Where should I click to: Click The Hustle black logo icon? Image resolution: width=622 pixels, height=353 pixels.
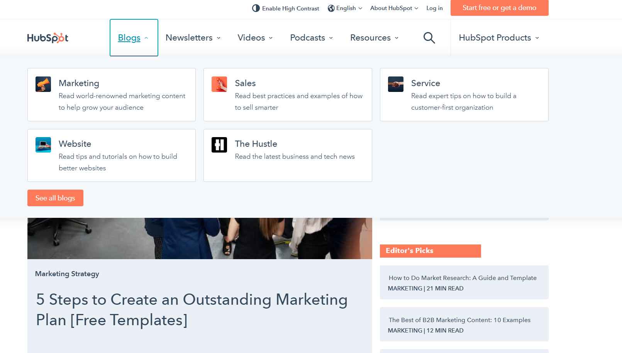[x=219, y=145]
